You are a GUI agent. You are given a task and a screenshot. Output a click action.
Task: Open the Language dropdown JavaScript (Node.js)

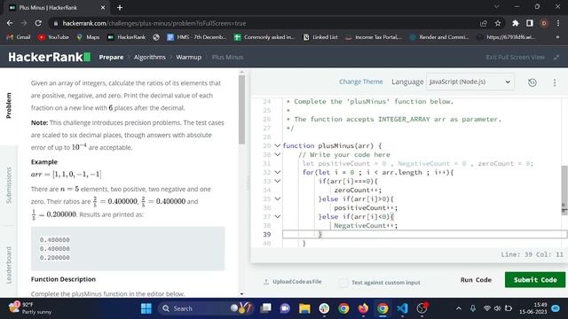click(x=469, y=82)
